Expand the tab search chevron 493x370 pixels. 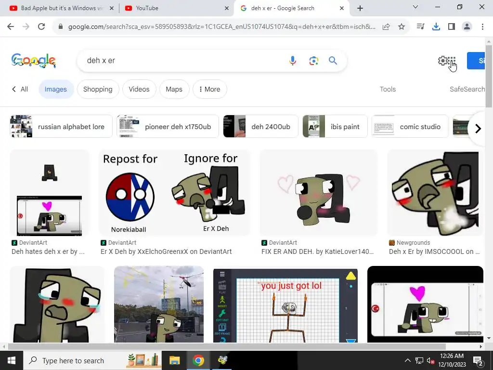point(415,7)
